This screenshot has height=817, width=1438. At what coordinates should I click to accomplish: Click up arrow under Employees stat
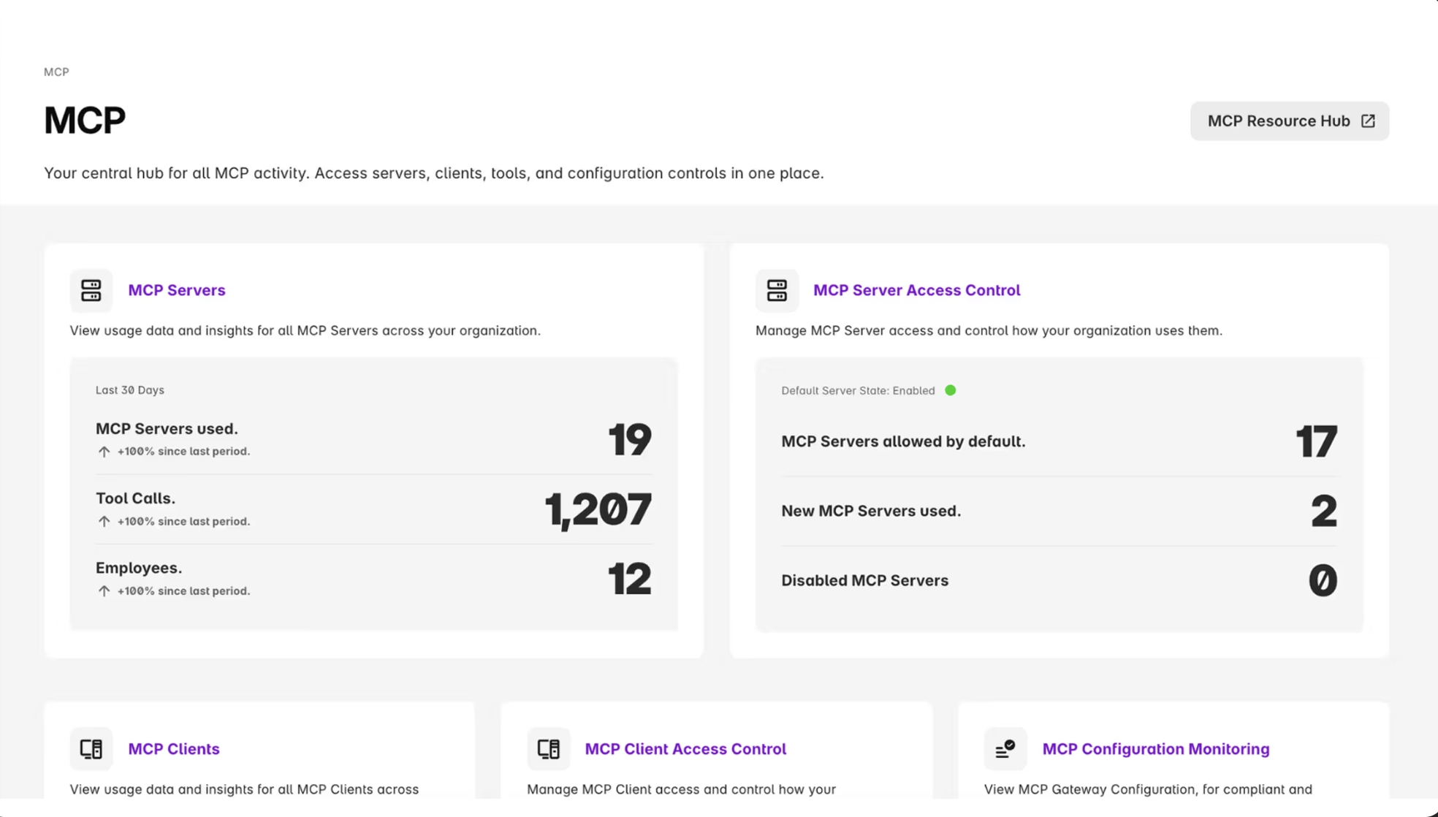pos(104,590)
